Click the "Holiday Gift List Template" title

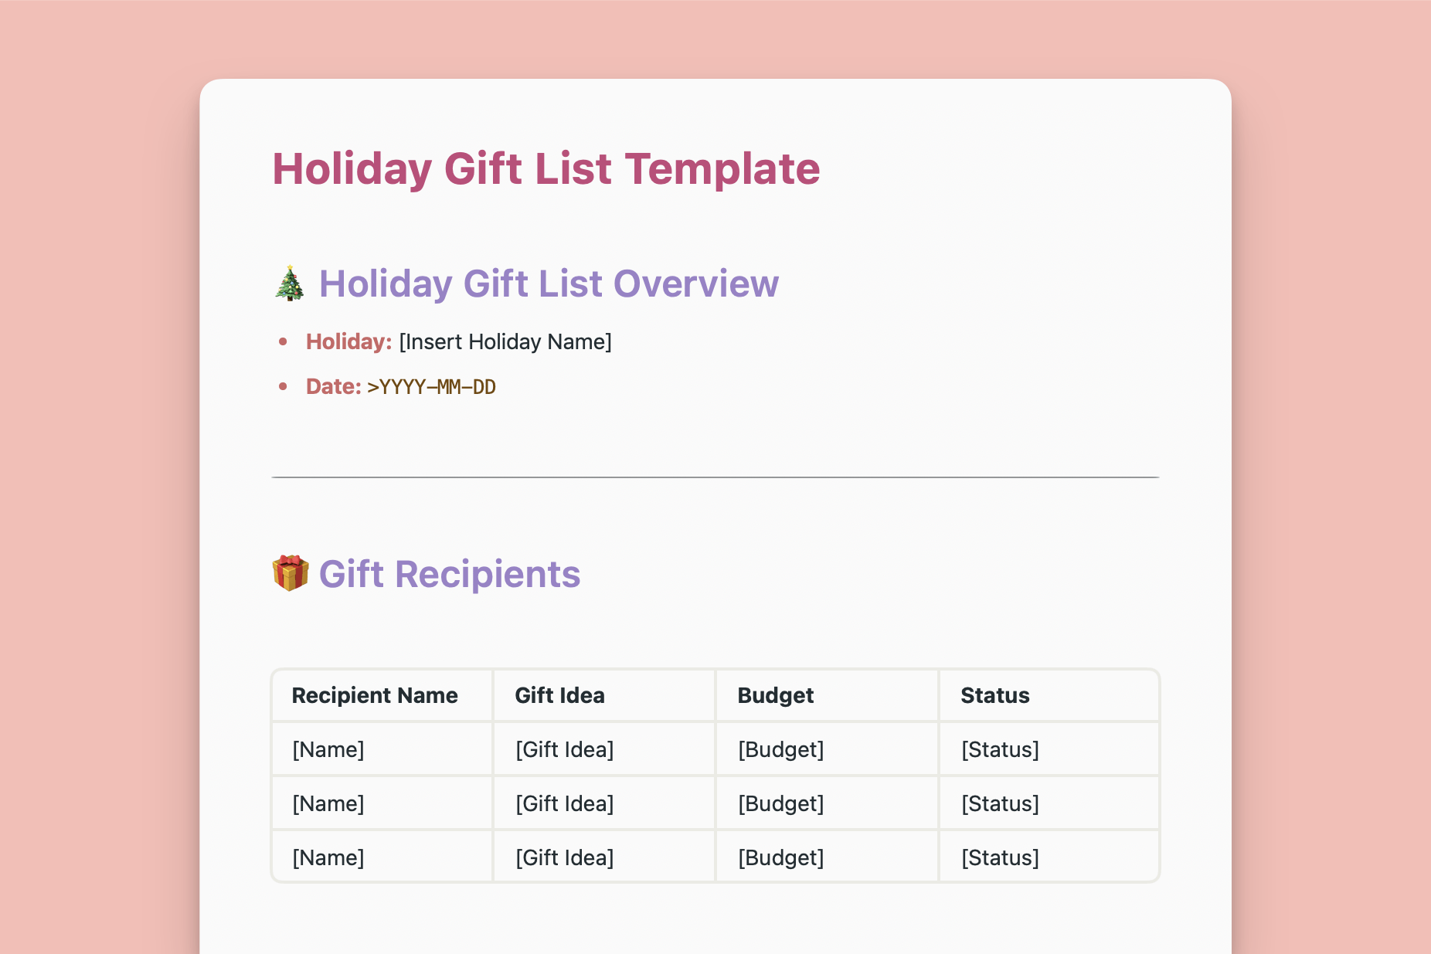pos(546,168)
